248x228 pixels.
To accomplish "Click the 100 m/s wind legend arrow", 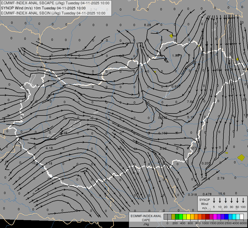I will point(243,200).
